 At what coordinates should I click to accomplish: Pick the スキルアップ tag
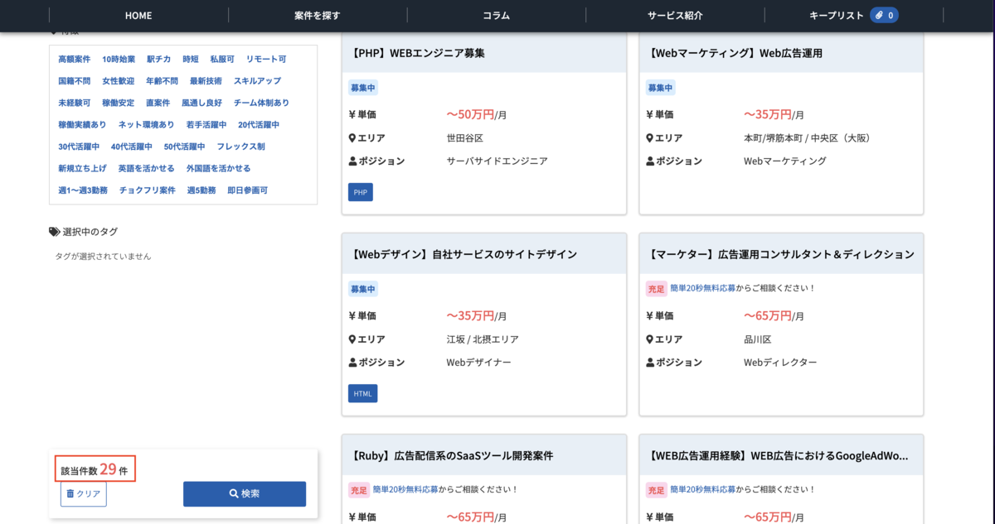pyautogui.click(x=257, y=81)
